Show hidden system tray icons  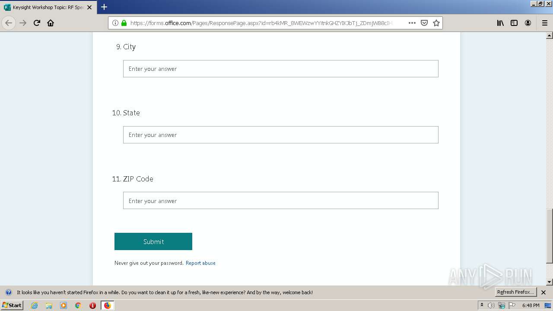482,305
